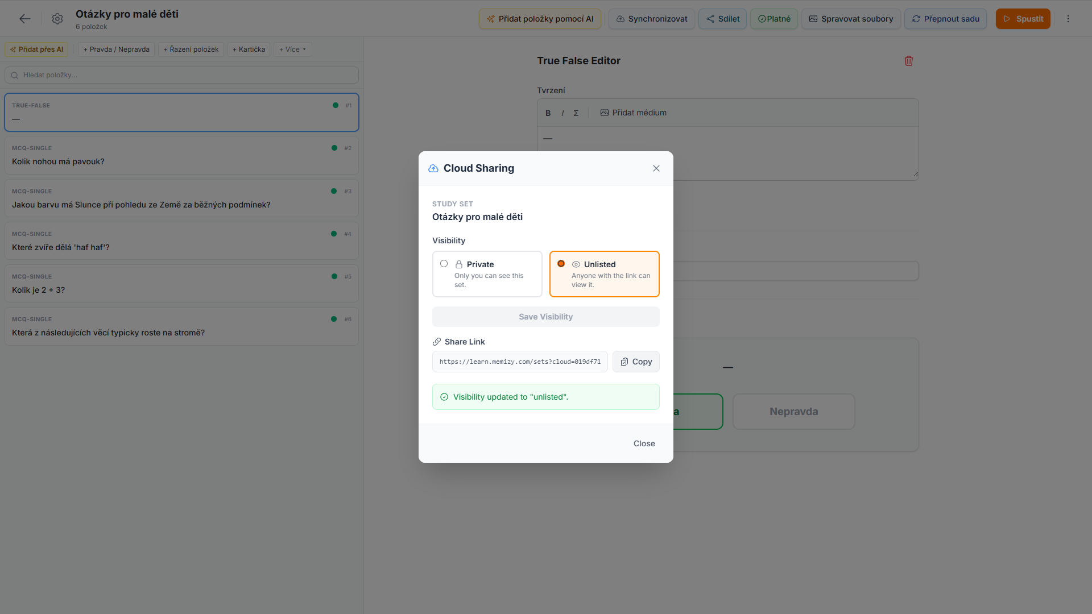Click the study set name in dialog

pyautogui.click(x=477, y=217)
